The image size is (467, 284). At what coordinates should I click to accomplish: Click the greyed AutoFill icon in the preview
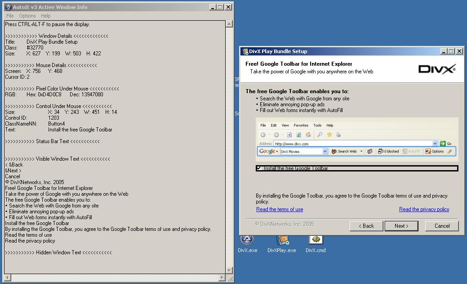[x=405, y=152]
